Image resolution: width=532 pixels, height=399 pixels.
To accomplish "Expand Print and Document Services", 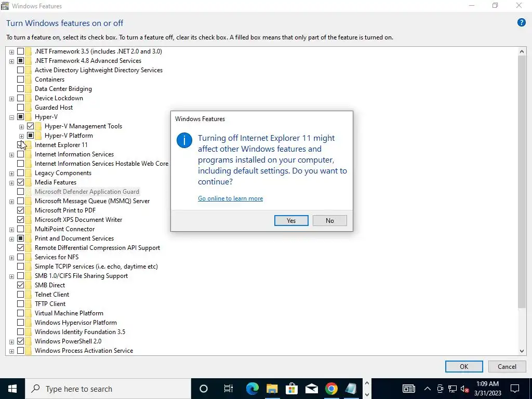I will 11,239.
